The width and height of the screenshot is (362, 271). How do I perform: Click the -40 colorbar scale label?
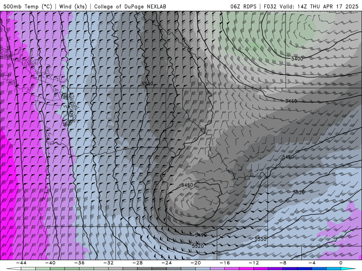[50, 263]
